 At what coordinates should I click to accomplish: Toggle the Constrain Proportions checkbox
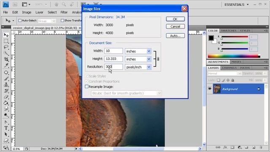(x=86, y=81)
